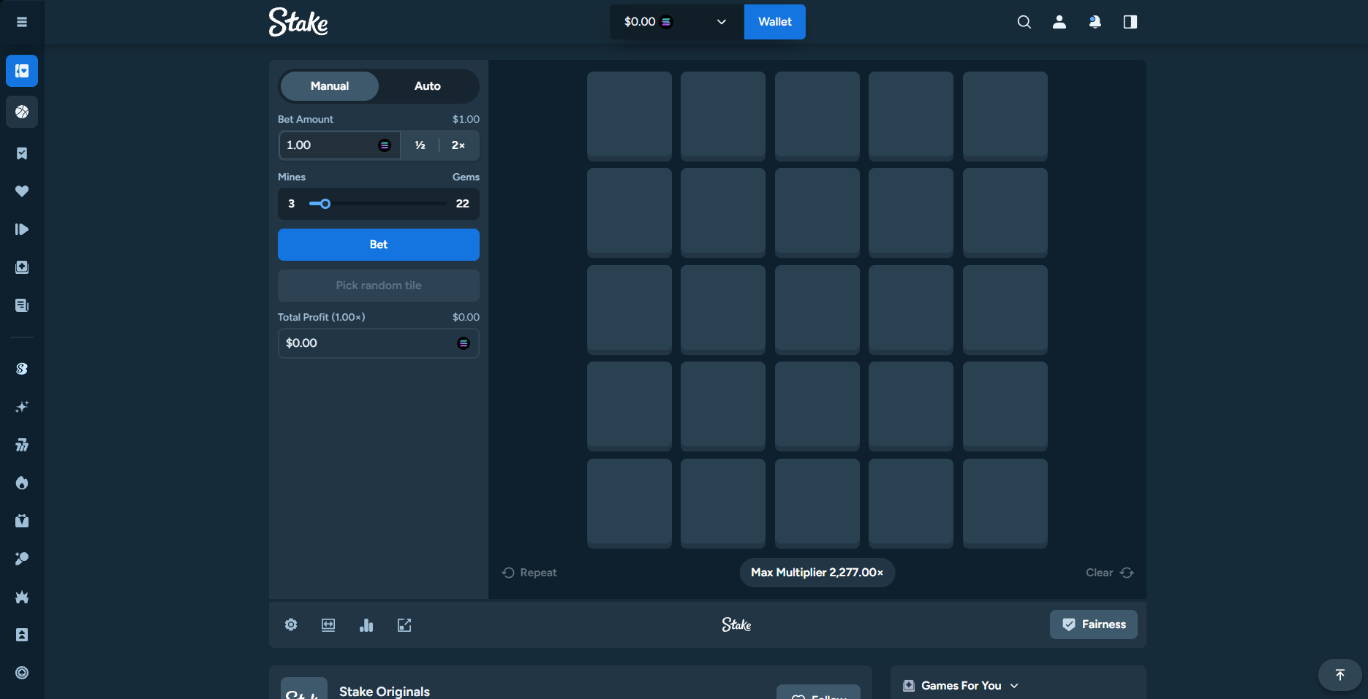This screenshot has width=1368, height=699.
Task: Click the Mines count slider handle
Action: [x=325, y=204]
